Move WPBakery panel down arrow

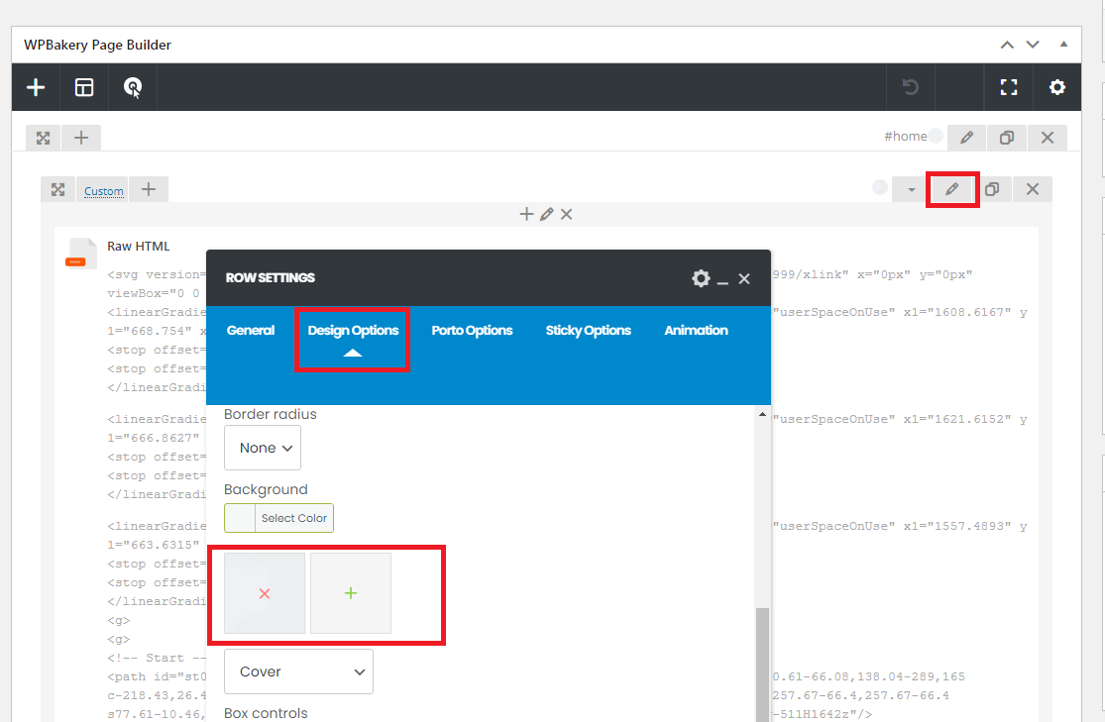pos(1033,45)
